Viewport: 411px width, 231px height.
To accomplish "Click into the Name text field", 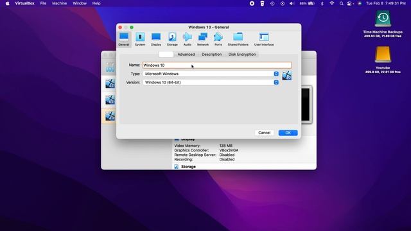I will coord(217,65).
